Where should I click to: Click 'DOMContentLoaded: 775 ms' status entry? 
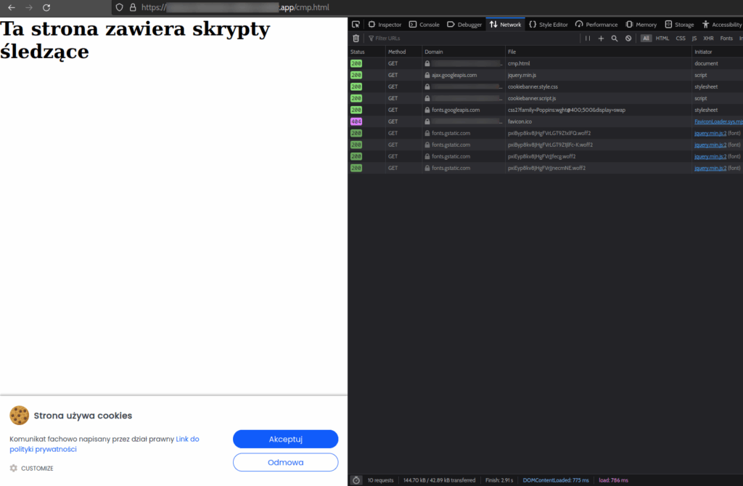point(556,480)
